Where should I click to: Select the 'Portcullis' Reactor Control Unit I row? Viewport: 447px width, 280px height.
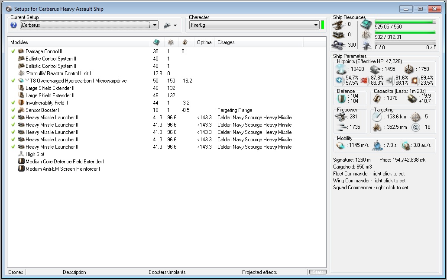pyautogui.click(x=166, y=73)
